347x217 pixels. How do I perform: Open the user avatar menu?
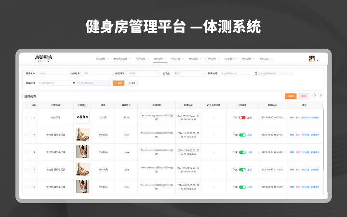pos(312,59)
